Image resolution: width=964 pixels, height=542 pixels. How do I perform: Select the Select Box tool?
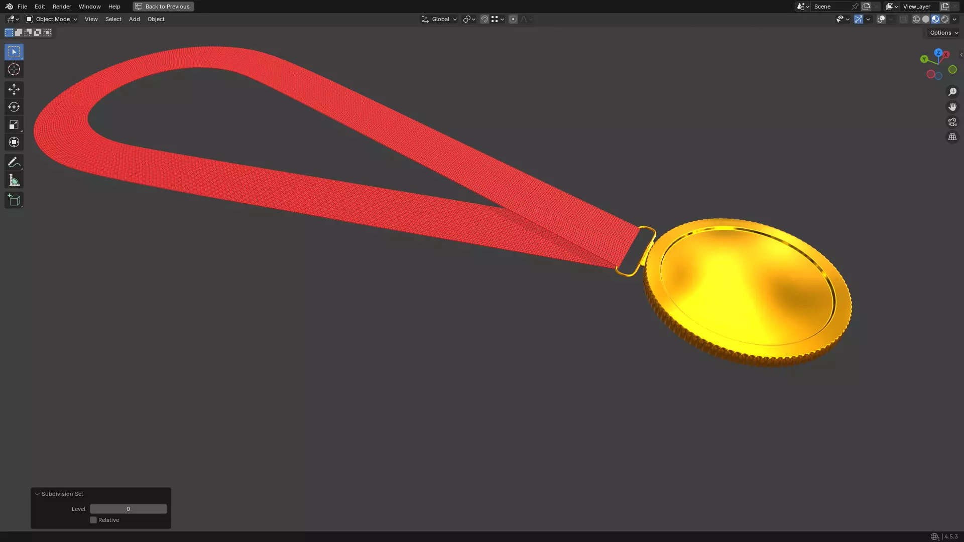(14, 52)
